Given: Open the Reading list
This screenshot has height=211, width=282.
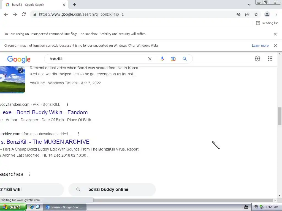Looking at the screenshot, I should click(267, 23).
